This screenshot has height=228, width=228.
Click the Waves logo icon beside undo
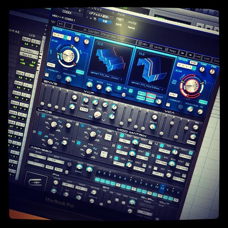(54, 22)
